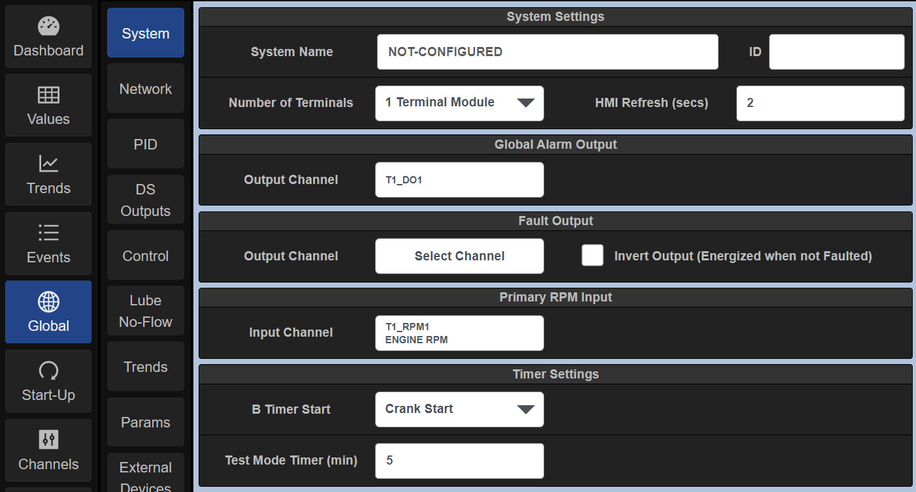Image resolution: width=916 pixels, height=492 pixels.
Task: Click the Test Mode Timer input field
Action: [x=459, y=461]
